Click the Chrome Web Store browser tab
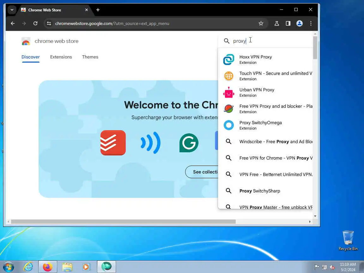364x273 pixels. pyautogui.click(x=55, y=10)
